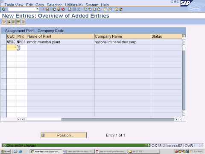Click the green Enter checkmark icon
Screen dimensions: 205x154
click(4, 9)
